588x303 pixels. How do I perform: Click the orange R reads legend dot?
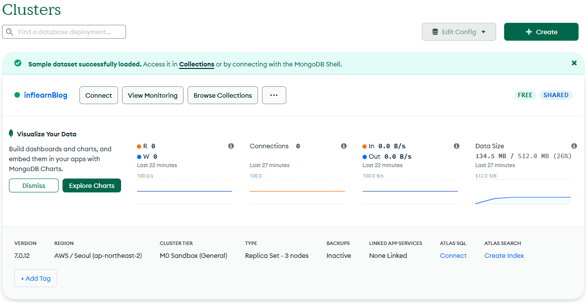[x=139, y=146]
